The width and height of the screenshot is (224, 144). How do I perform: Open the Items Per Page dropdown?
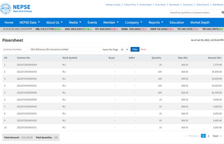124,49
